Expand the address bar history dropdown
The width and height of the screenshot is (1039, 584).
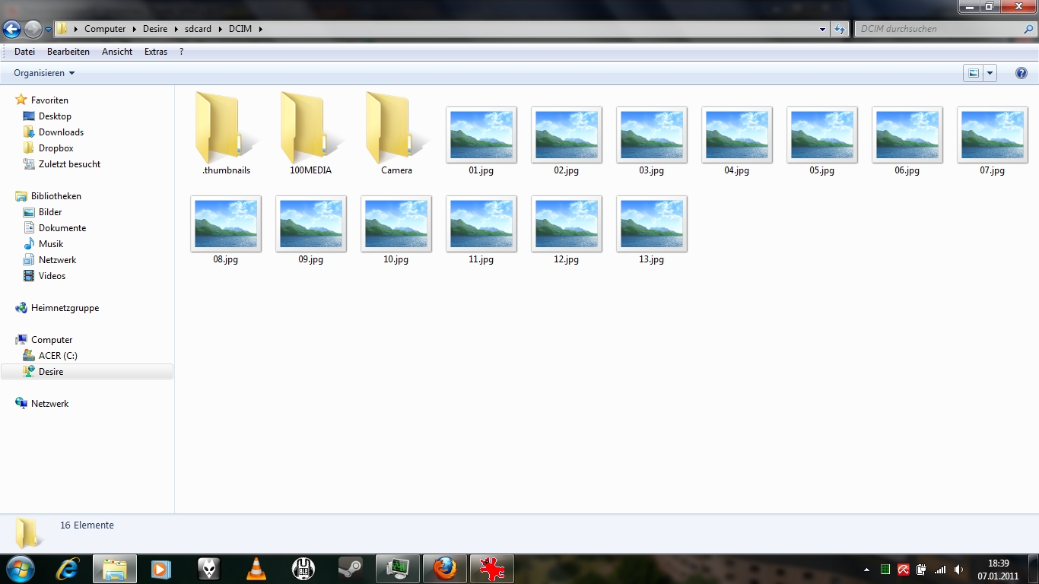[822, 30]
